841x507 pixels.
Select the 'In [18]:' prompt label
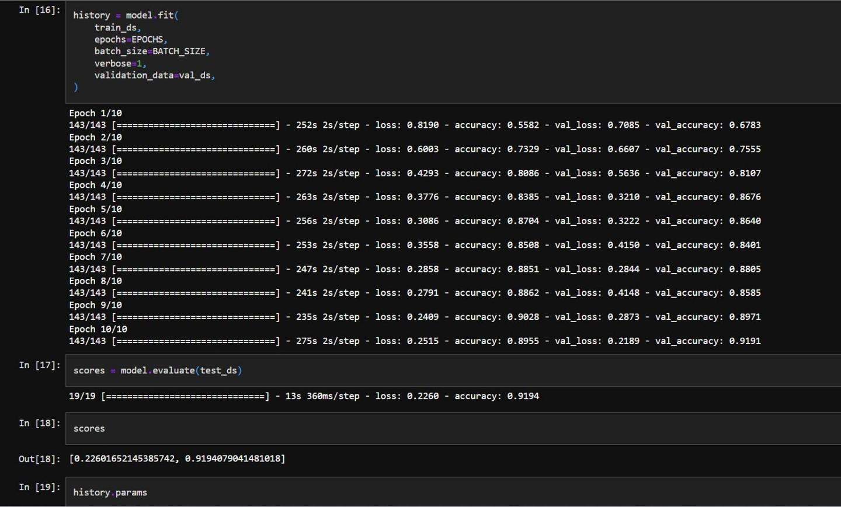[40, 424]
